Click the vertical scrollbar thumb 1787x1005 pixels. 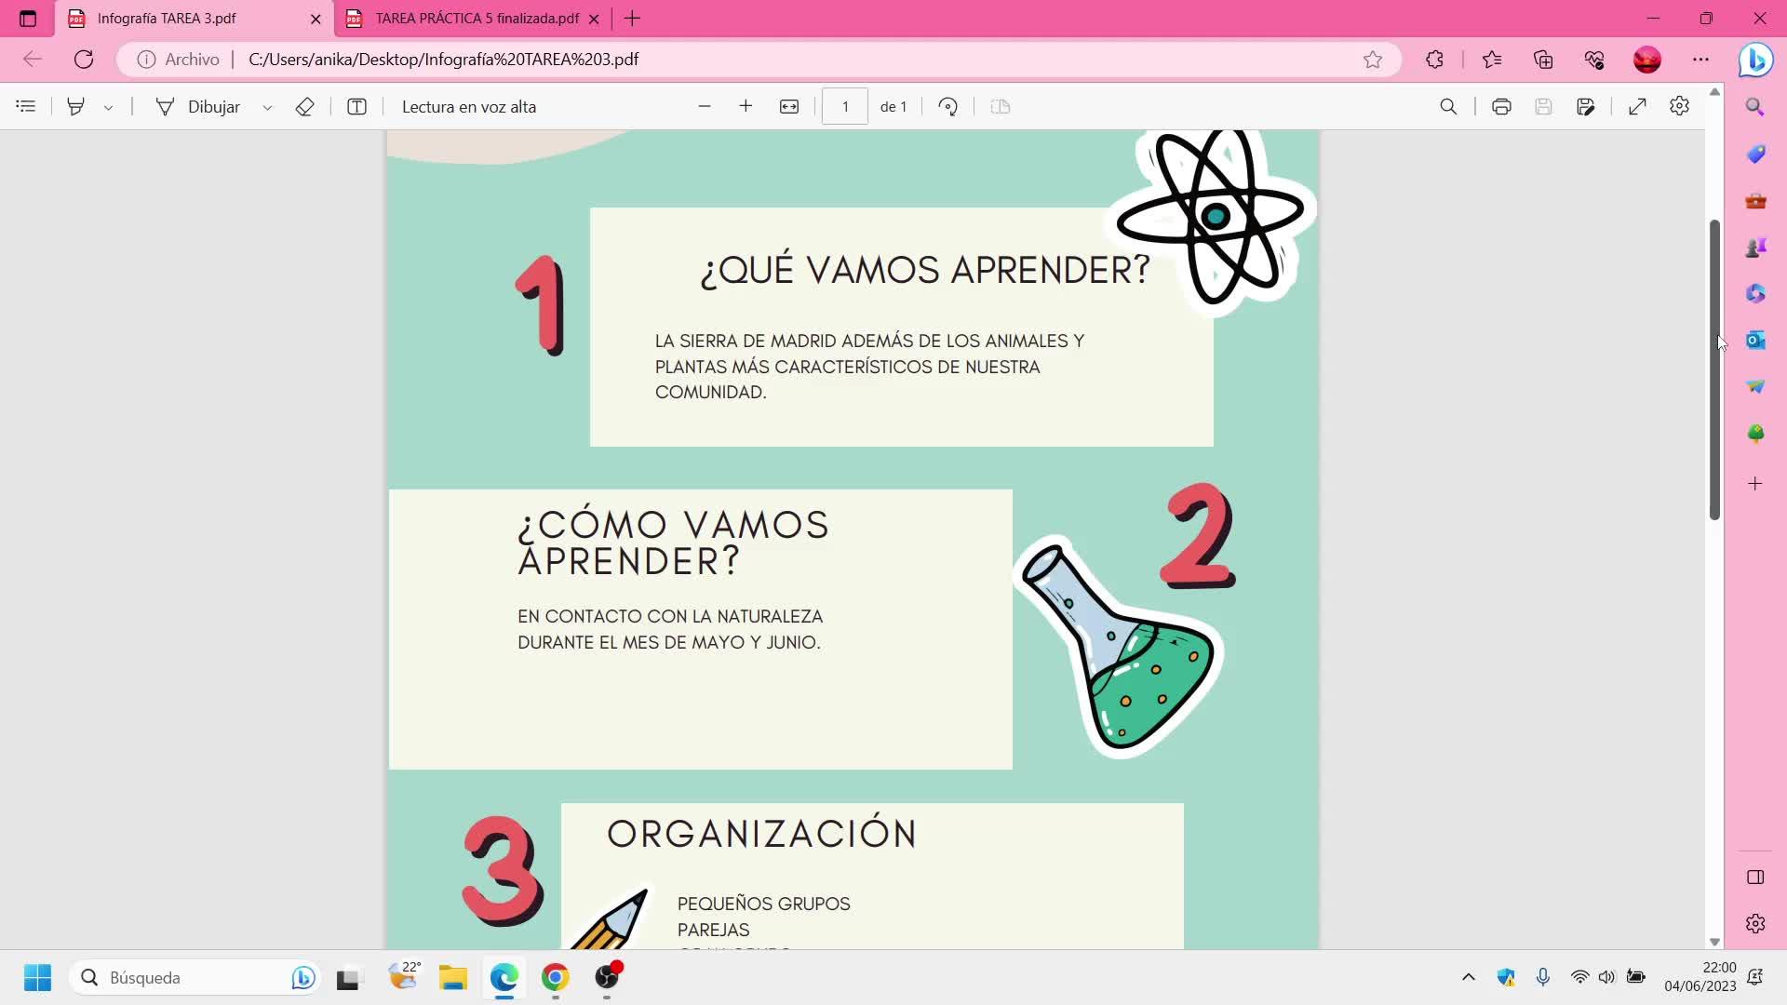[1714, 370]
